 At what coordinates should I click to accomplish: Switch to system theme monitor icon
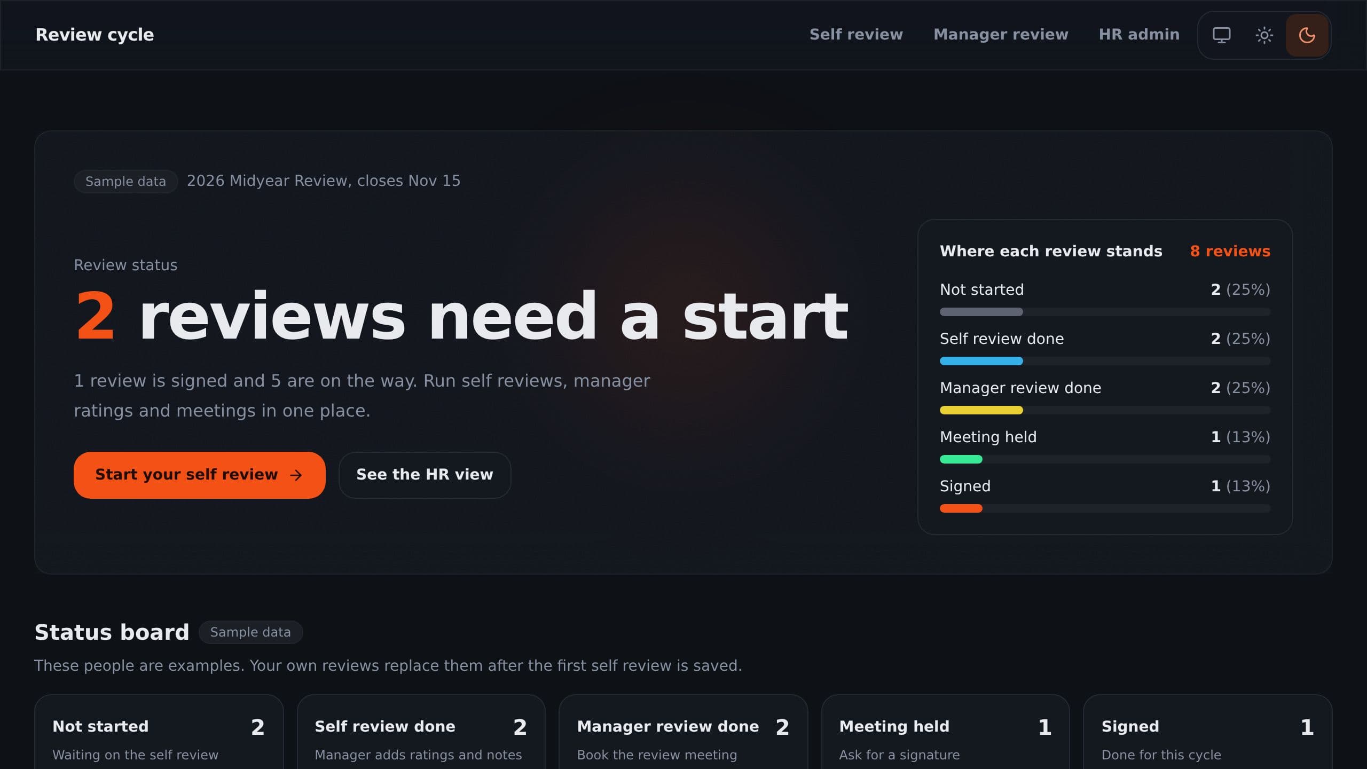1221,35
